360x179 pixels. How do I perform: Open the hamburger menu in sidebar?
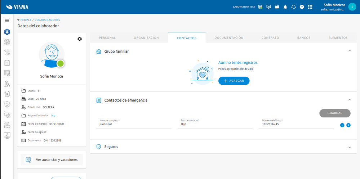pyautogui.click(x=7, y=21)
